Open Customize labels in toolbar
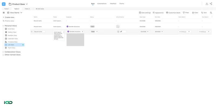This screenshot has height=106, width=216. pyautogui.click(x=173, y=13)
